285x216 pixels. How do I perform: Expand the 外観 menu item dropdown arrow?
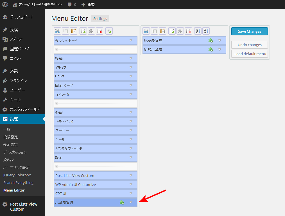tap(131, 112)
